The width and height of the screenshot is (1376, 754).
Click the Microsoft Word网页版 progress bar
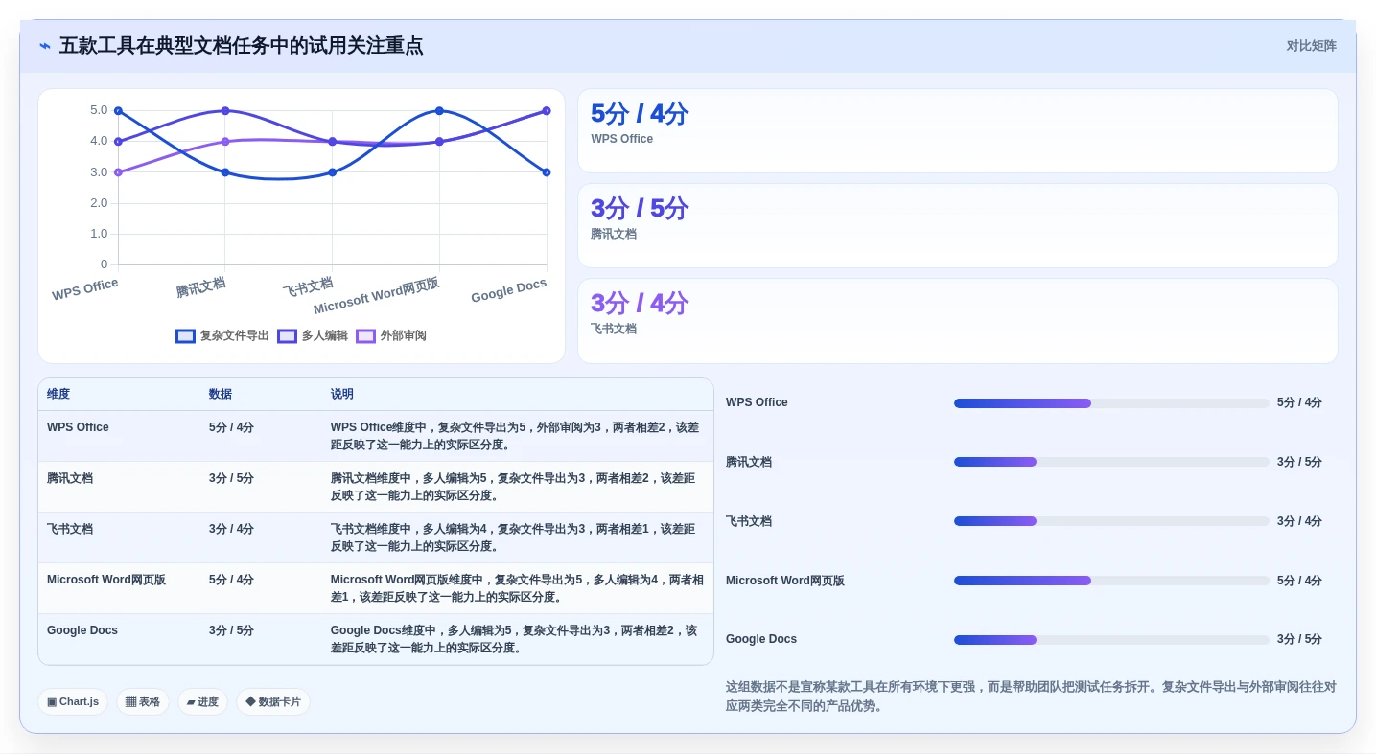click(x=1111, y=581)
